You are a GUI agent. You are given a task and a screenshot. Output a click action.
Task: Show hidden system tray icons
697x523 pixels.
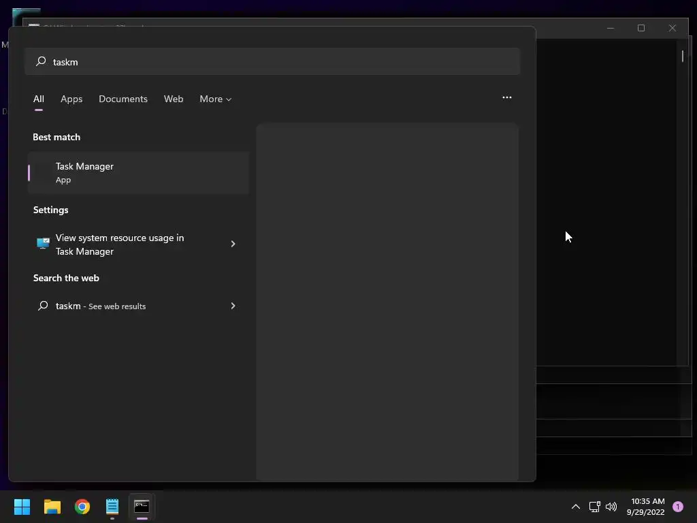tap(576, 507)
